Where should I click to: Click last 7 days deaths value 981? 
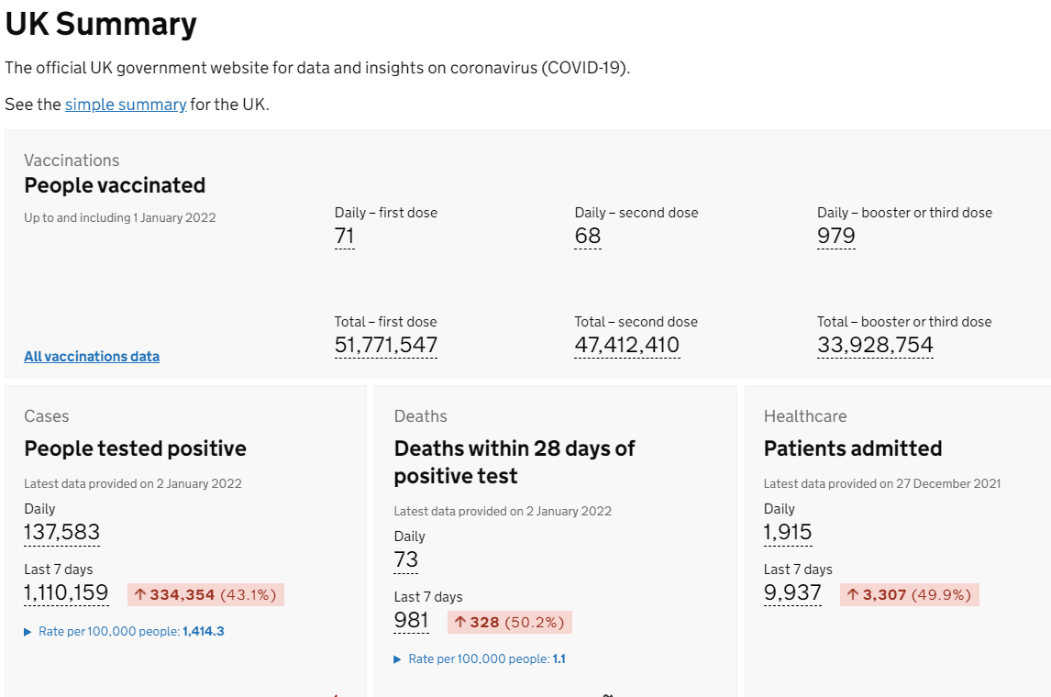[x=412, y=621]
